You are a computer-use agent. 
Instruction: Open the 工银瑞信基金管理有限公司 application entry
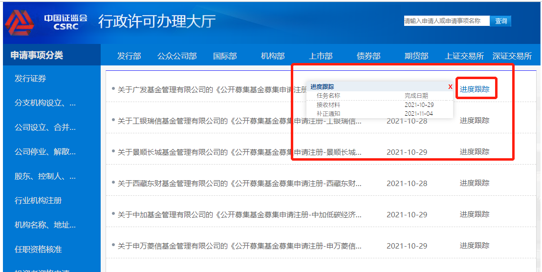coord(239,121)
